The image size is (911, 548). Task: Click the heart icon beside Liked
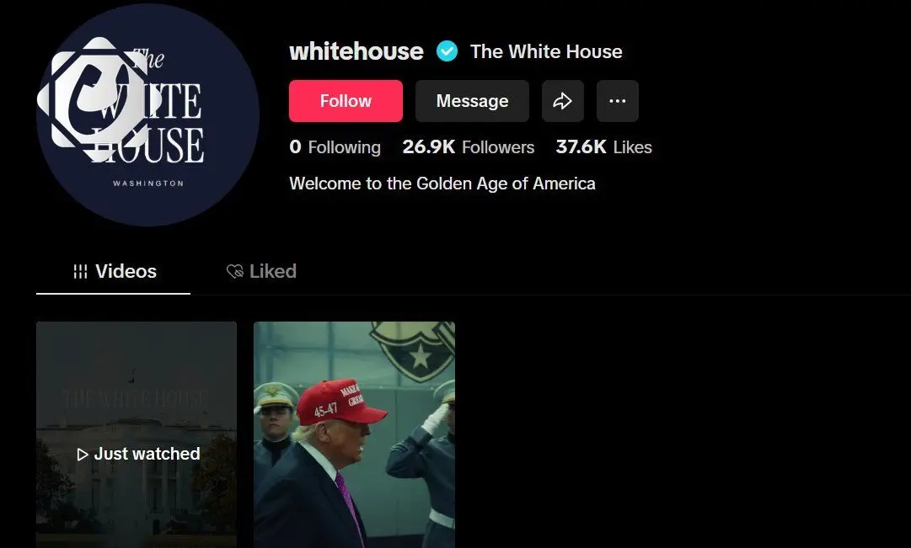tap(235, 271)
